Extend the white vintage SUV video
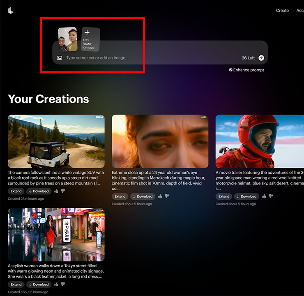Viewport: 304px width, 296px height. click(16, 191)
